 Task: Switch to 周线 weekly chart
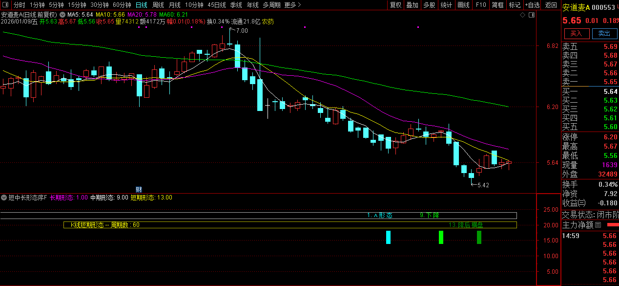point(158,5)
